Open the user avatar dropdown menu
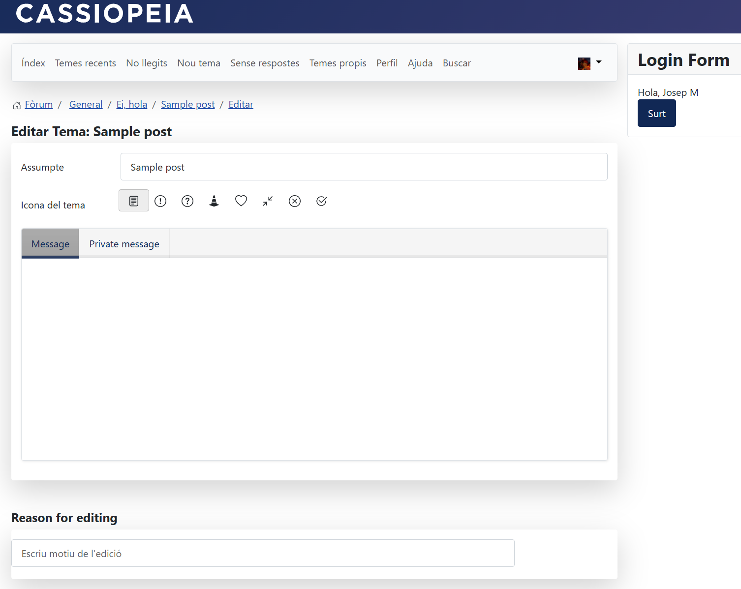This screenshot has height=589, width=741. pyautogui.click(x=589, y=63)
